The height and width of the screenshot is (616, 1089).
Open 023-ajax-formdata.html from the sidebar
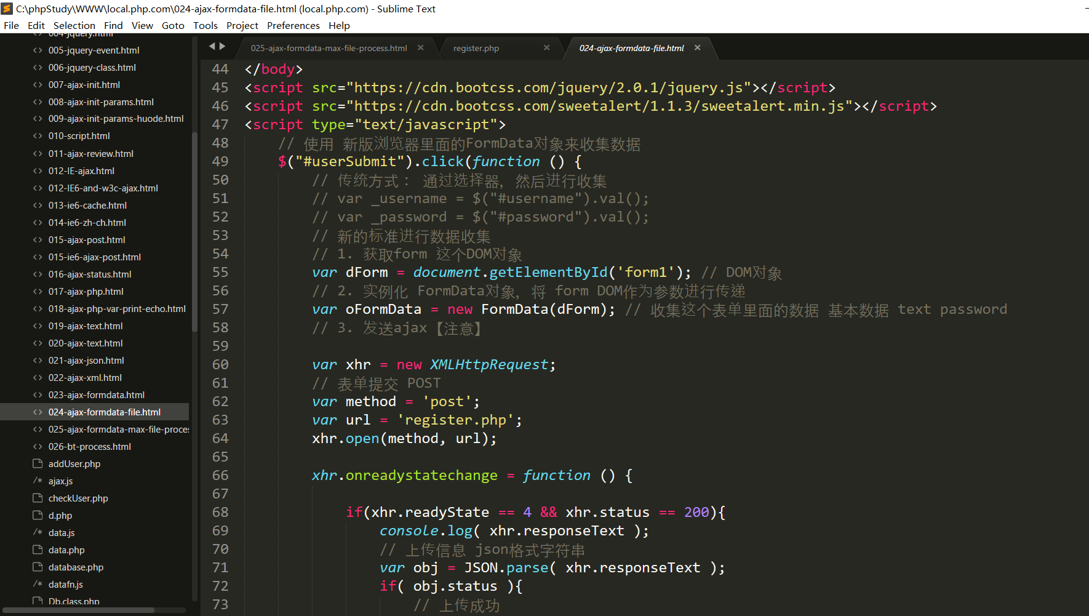(x=97, y=394)
